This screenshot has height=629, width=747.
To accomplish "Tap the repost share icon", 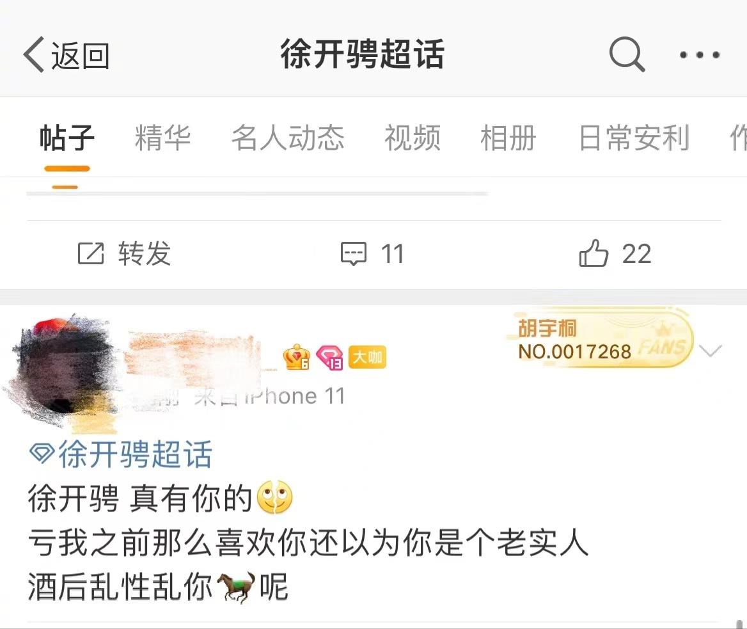I will [x=91, y=253].
